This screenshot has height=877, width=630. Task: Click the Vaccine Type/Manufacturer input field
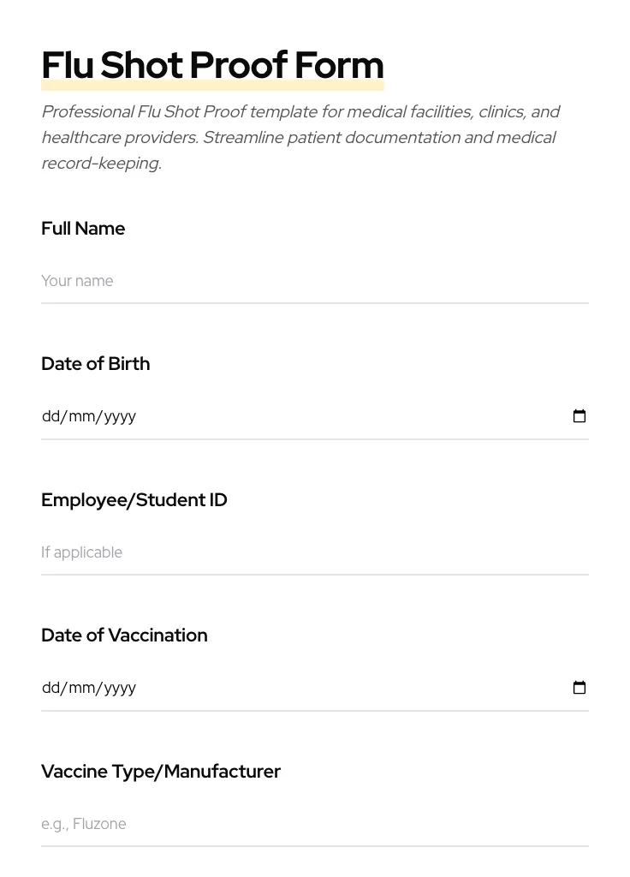click(314, 824)
